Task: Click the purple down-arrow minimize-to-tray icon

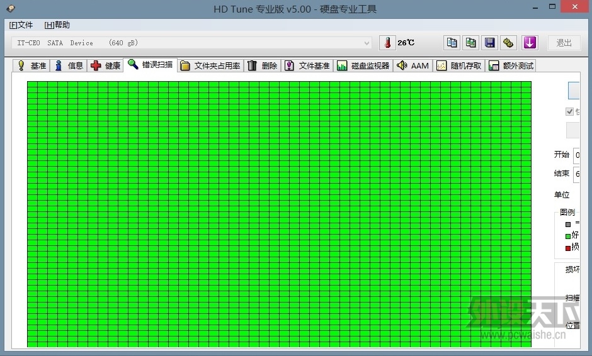Action: (x=529, y=43)
